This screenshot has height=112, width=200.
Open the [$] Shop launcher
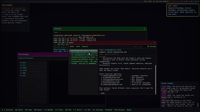[29, 110]
